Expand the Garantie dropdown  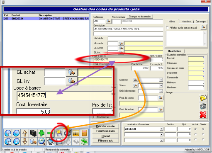coord(161,80)
